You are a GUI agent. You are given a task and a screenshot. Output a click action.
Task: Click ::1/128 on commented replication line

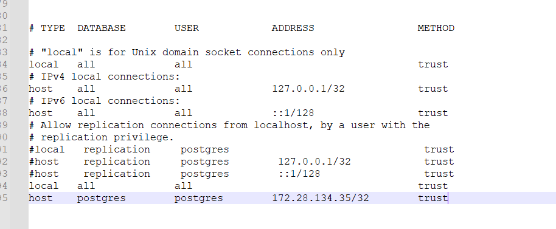tap(299, 174)
